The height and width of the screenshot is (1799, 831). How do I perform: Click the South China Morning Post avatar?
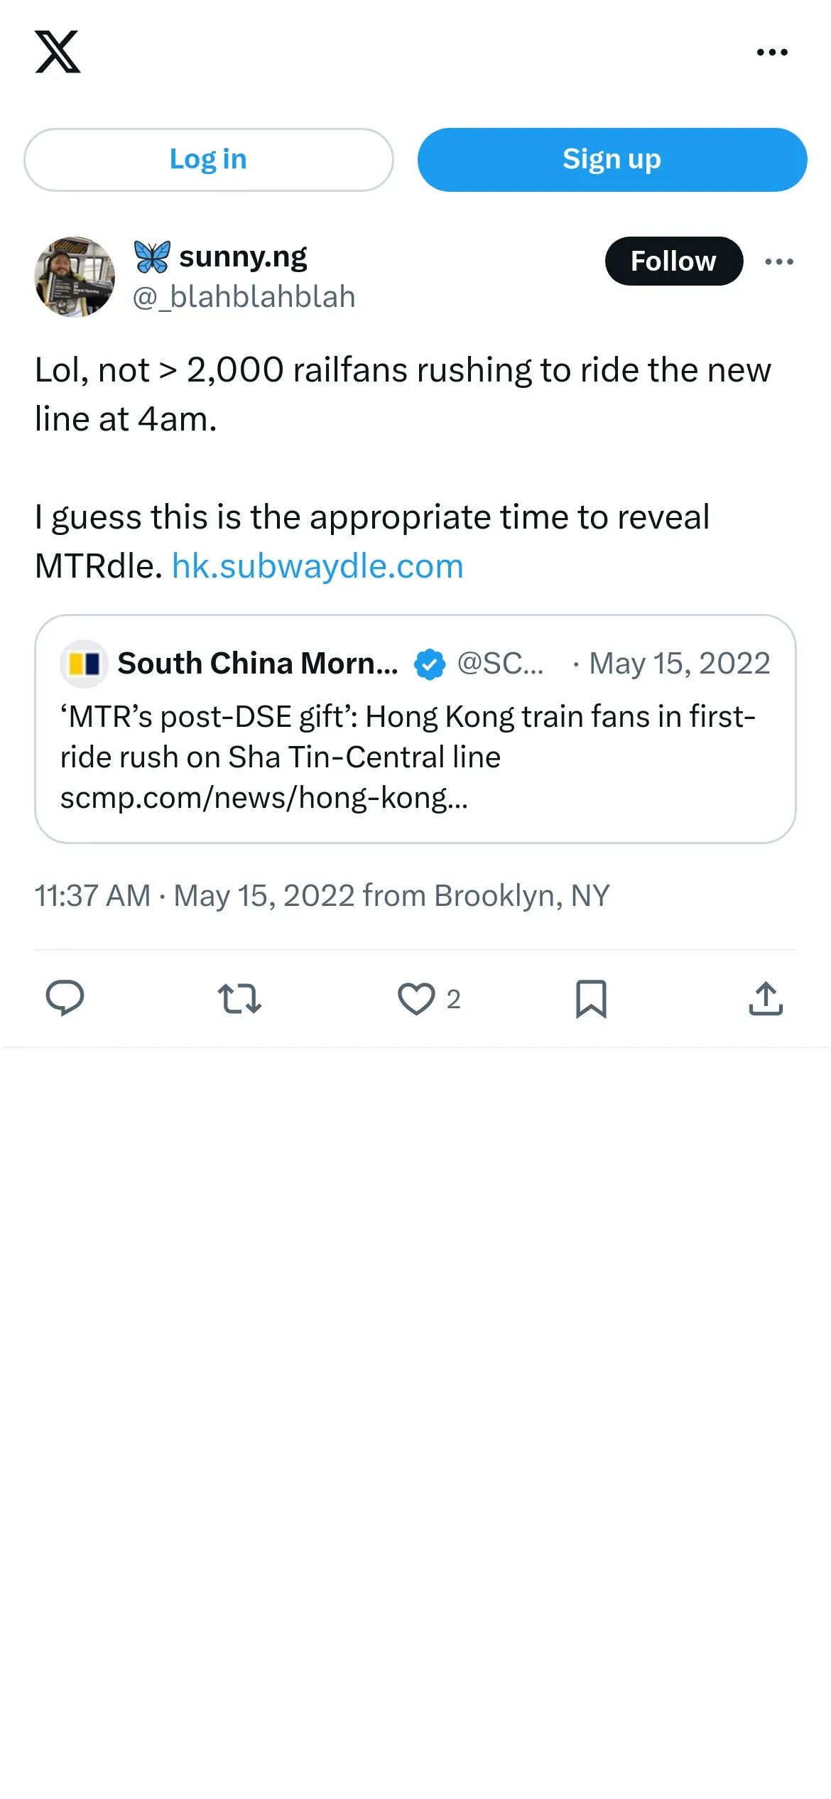(84, 664)
